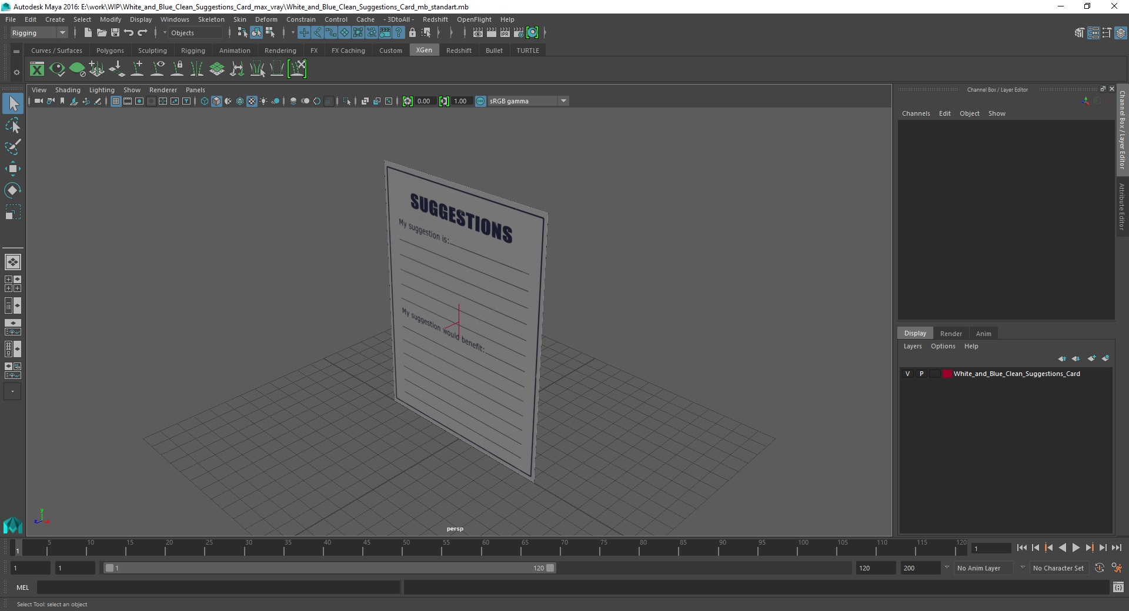
Task: Toggle snap to grids plus icon
Action: click(304, 33)
